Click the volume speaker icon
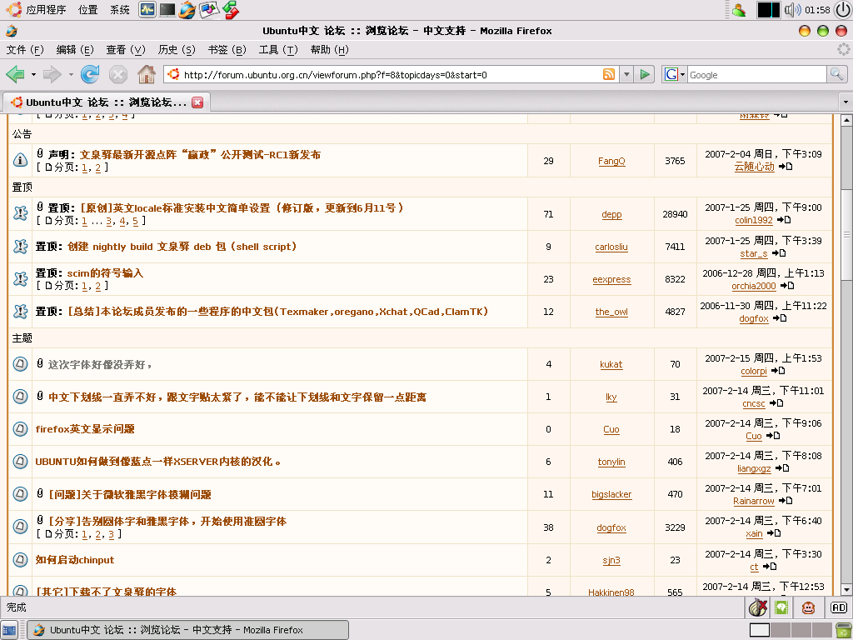The image size is (853, 640). tap(793, 10)
